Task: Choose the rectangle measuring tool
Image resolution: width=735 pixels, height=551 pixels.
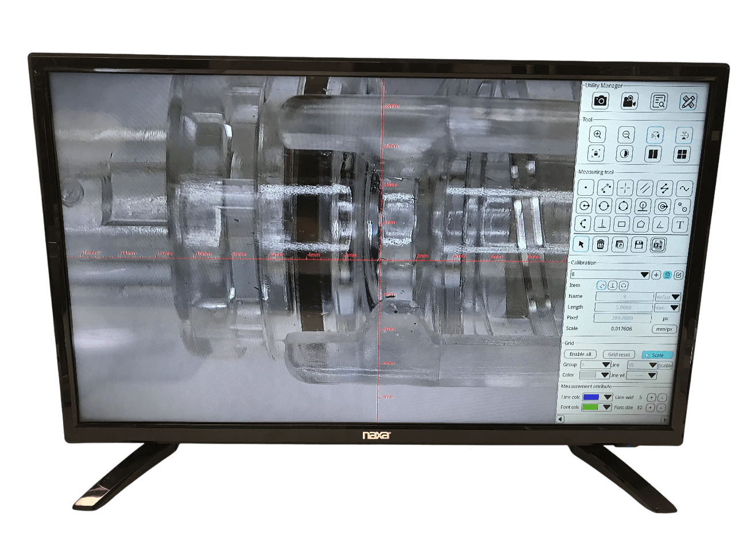Action: point(621,224)
